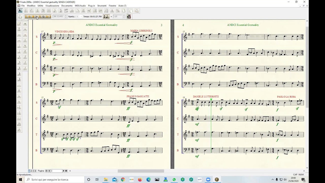Open playback settings speaker icon
The width and height of the screenshot is (325, 183).
pyautogui.click(x=129, y=17)
